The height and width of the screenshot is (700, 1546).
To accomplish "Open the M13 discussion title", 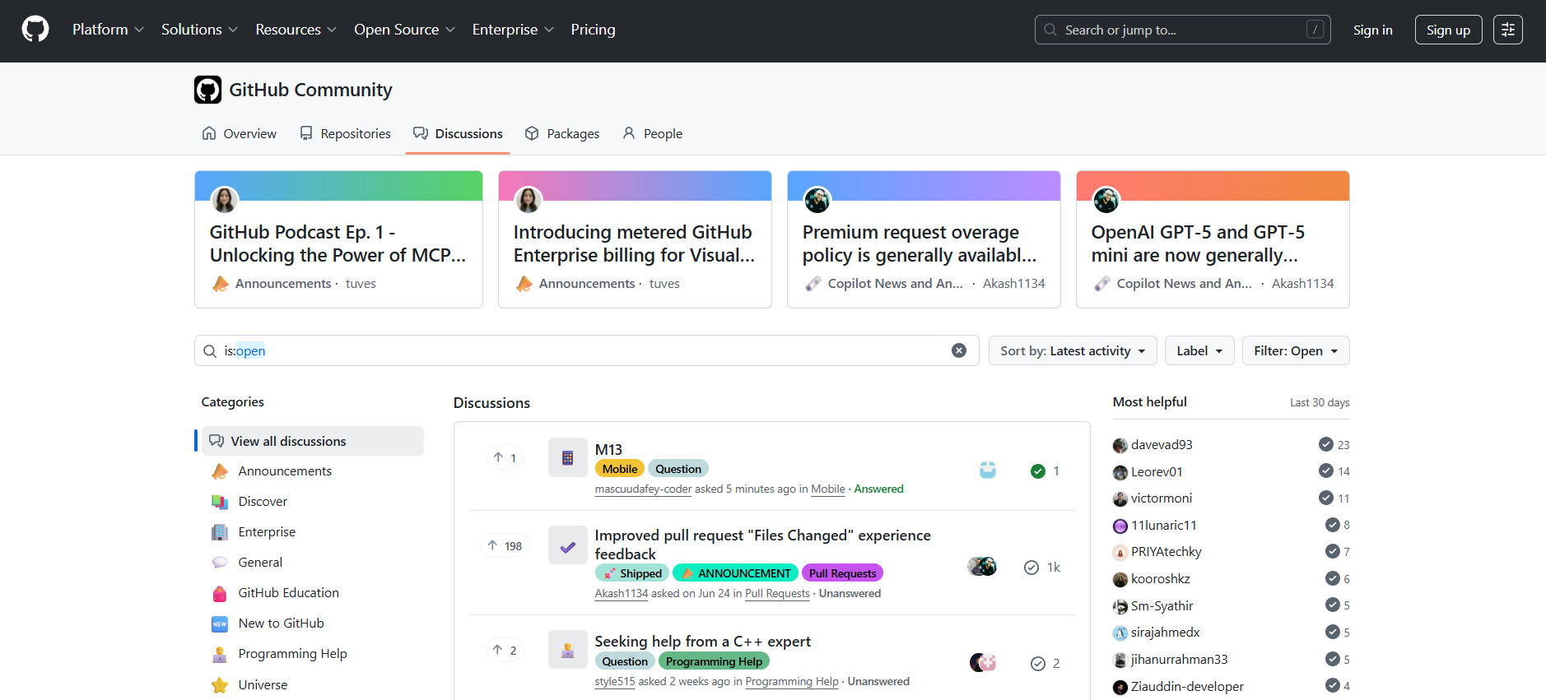I will [608, 449].
